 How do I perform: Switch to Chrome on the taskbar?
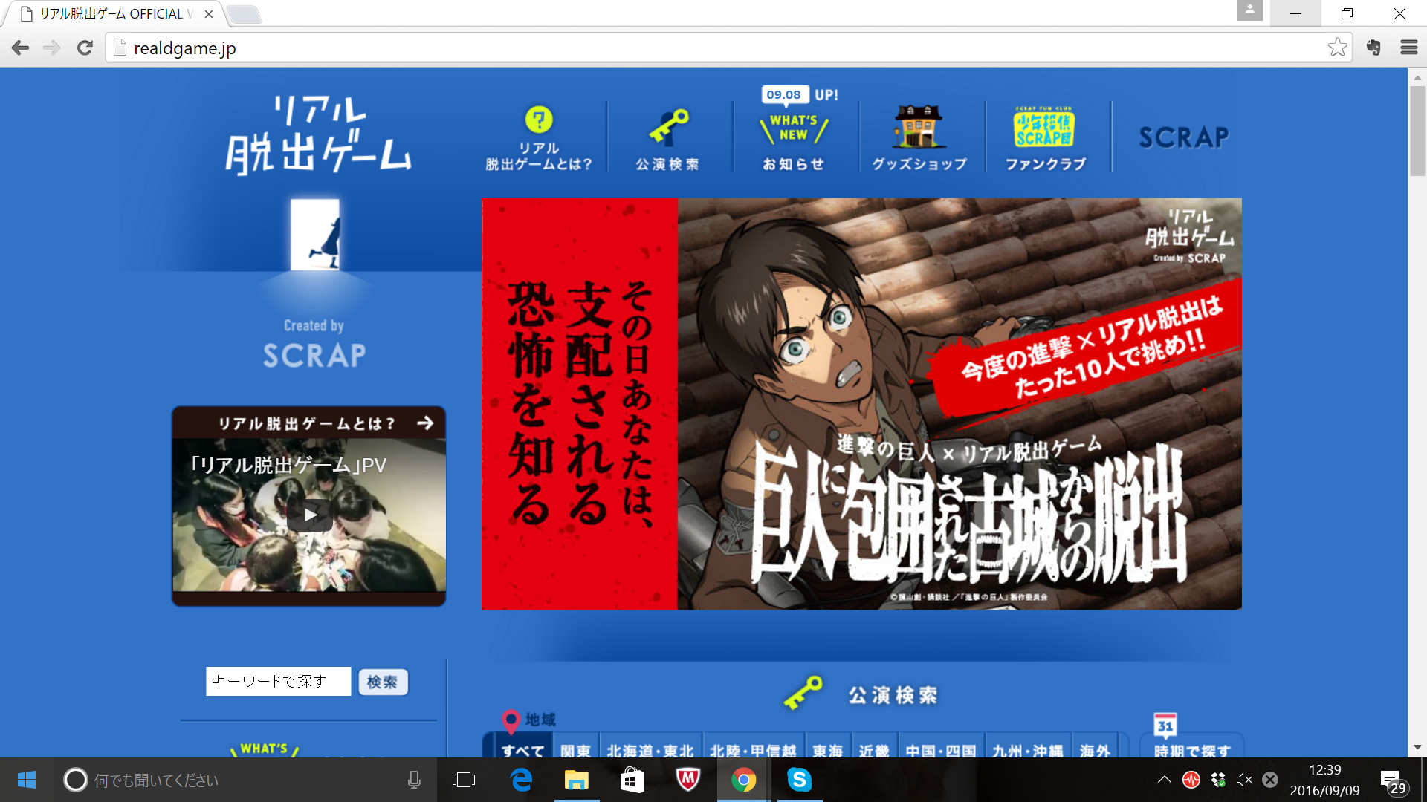pos(743,780)
